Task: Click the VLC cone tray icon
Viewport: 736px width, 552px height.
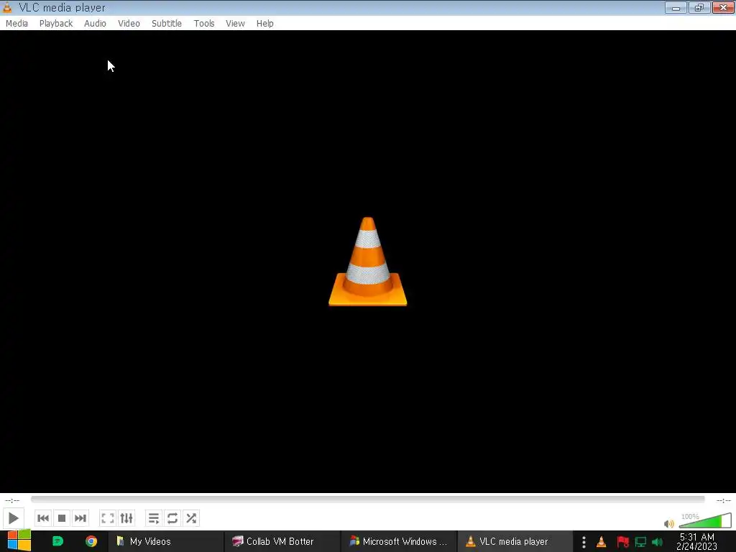Action: point(602,542)
